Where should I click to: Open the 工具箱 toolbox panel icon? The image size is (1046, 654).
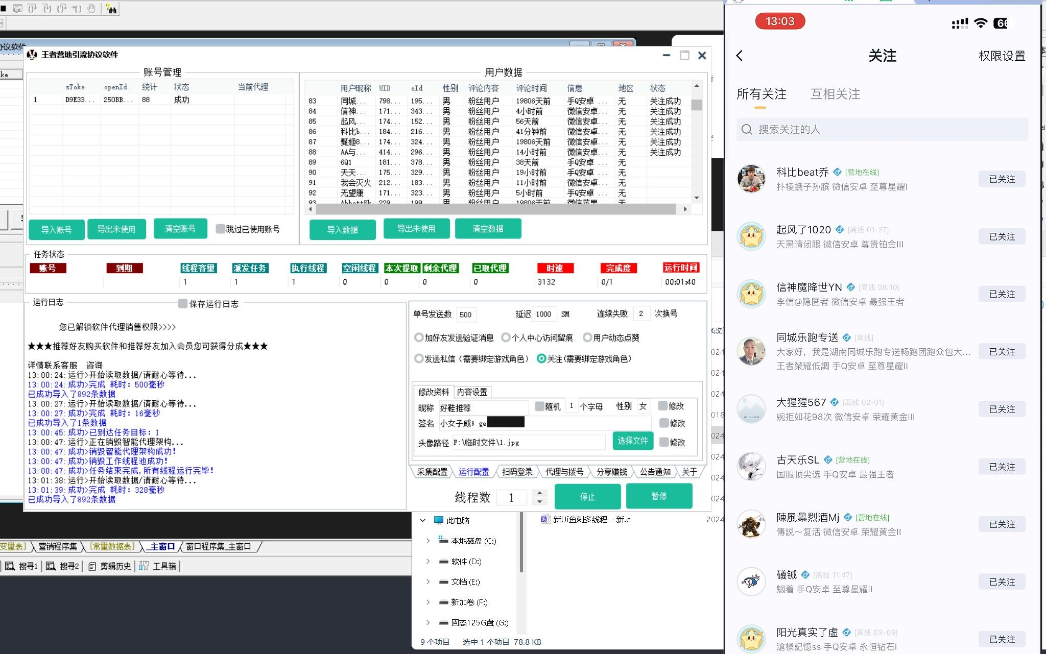(146, 566)
